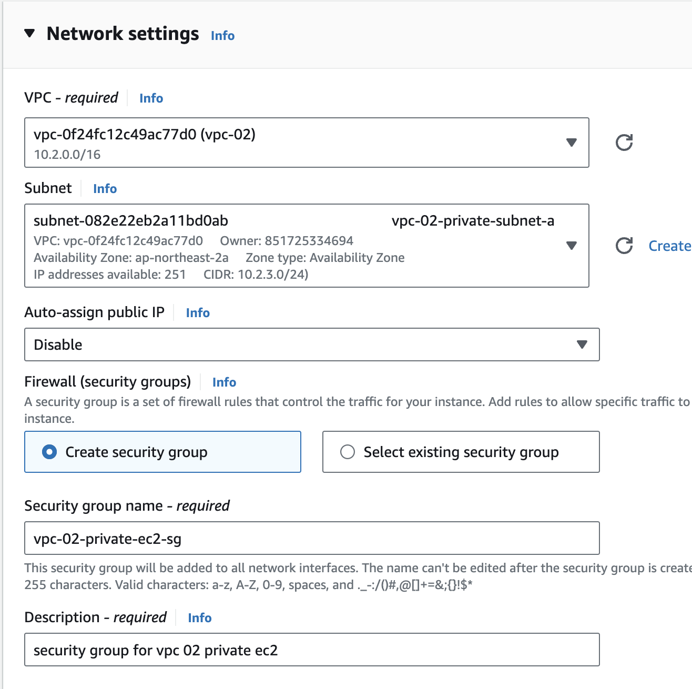Click the Disable value for public IP
692x689 pixels.
tap(58, 344)
